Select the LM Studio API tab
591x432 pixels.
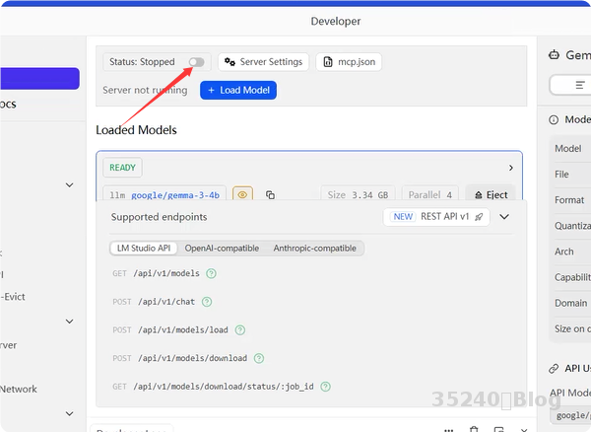(144, 249)
